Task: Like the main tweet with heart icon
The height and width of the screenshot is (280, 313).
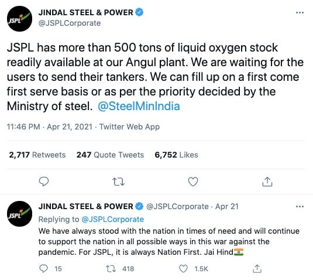Action: tap(193, 182)
